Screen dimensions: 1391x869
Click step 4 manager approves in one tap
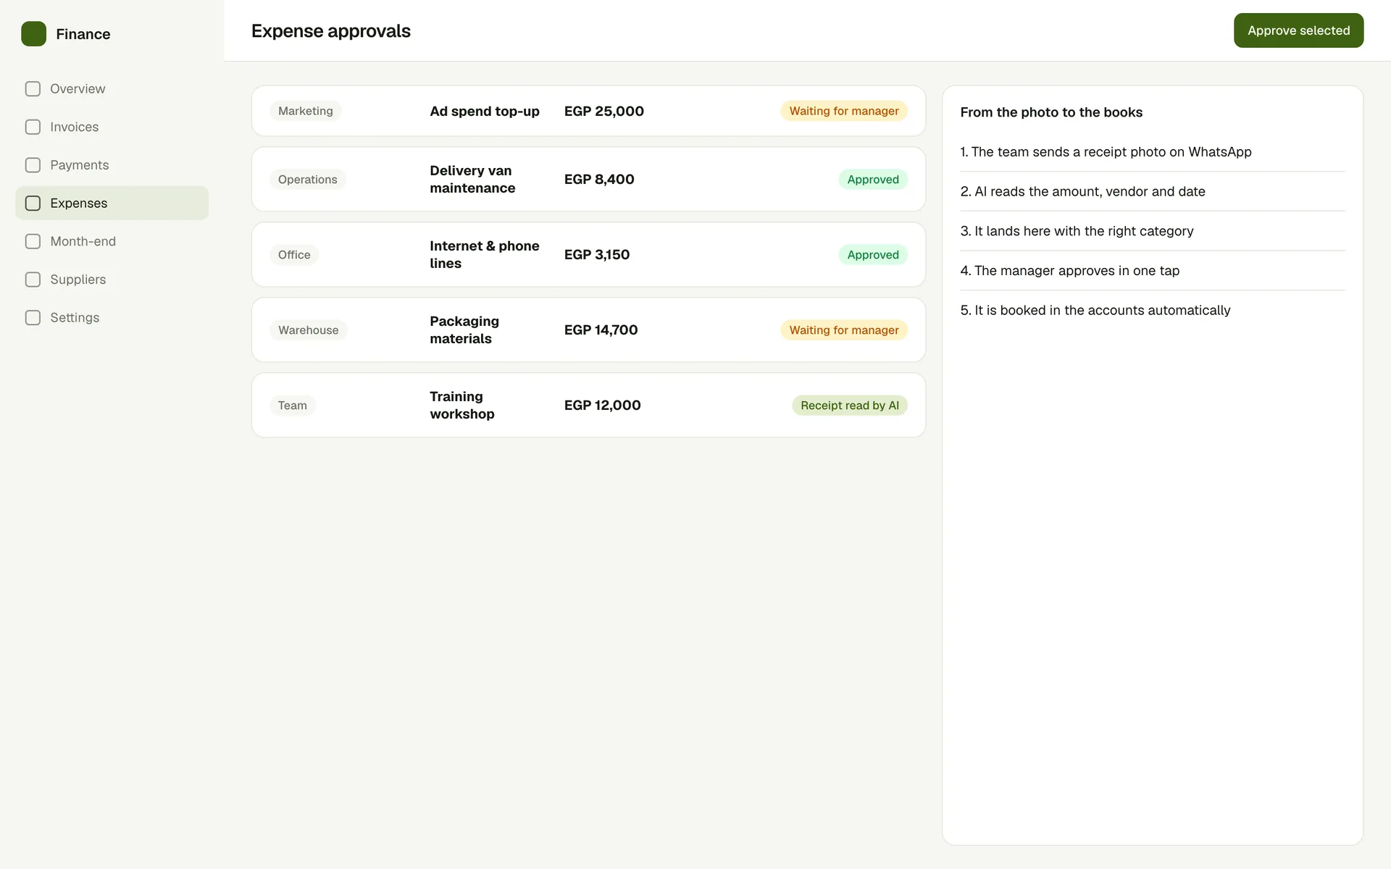(x=1069, y=271)
